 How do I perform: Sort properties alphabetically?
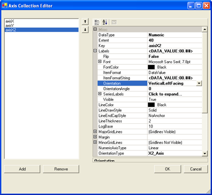(105, 22)
